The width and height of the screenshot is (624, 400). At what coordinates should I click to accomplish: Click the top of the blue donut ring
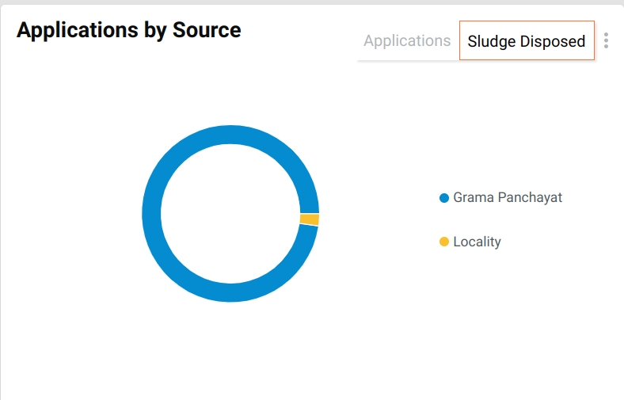coord(230,135)
